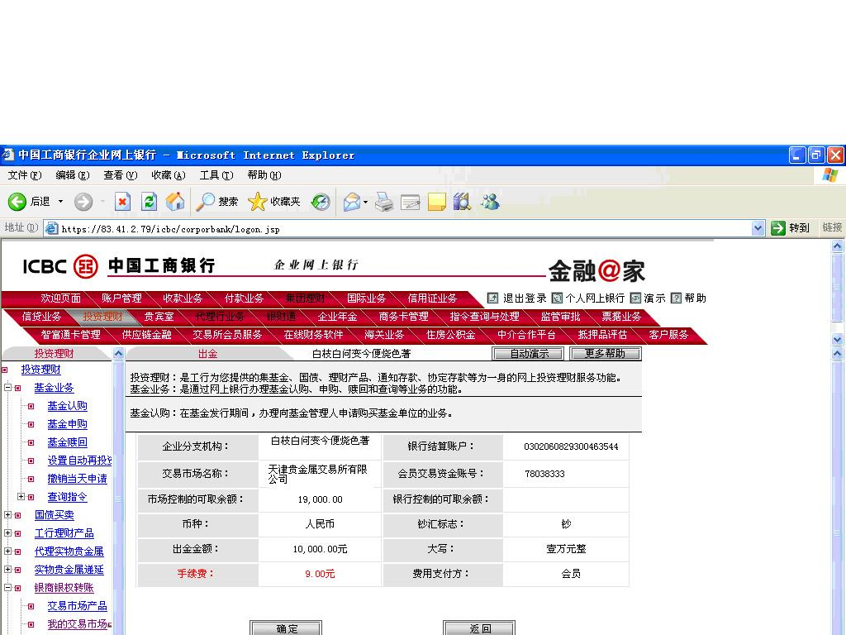Expand the 查询指令 tree node
Image resolution: width=846 pixels, height=635 pixels.
click(x=21, y=497)
